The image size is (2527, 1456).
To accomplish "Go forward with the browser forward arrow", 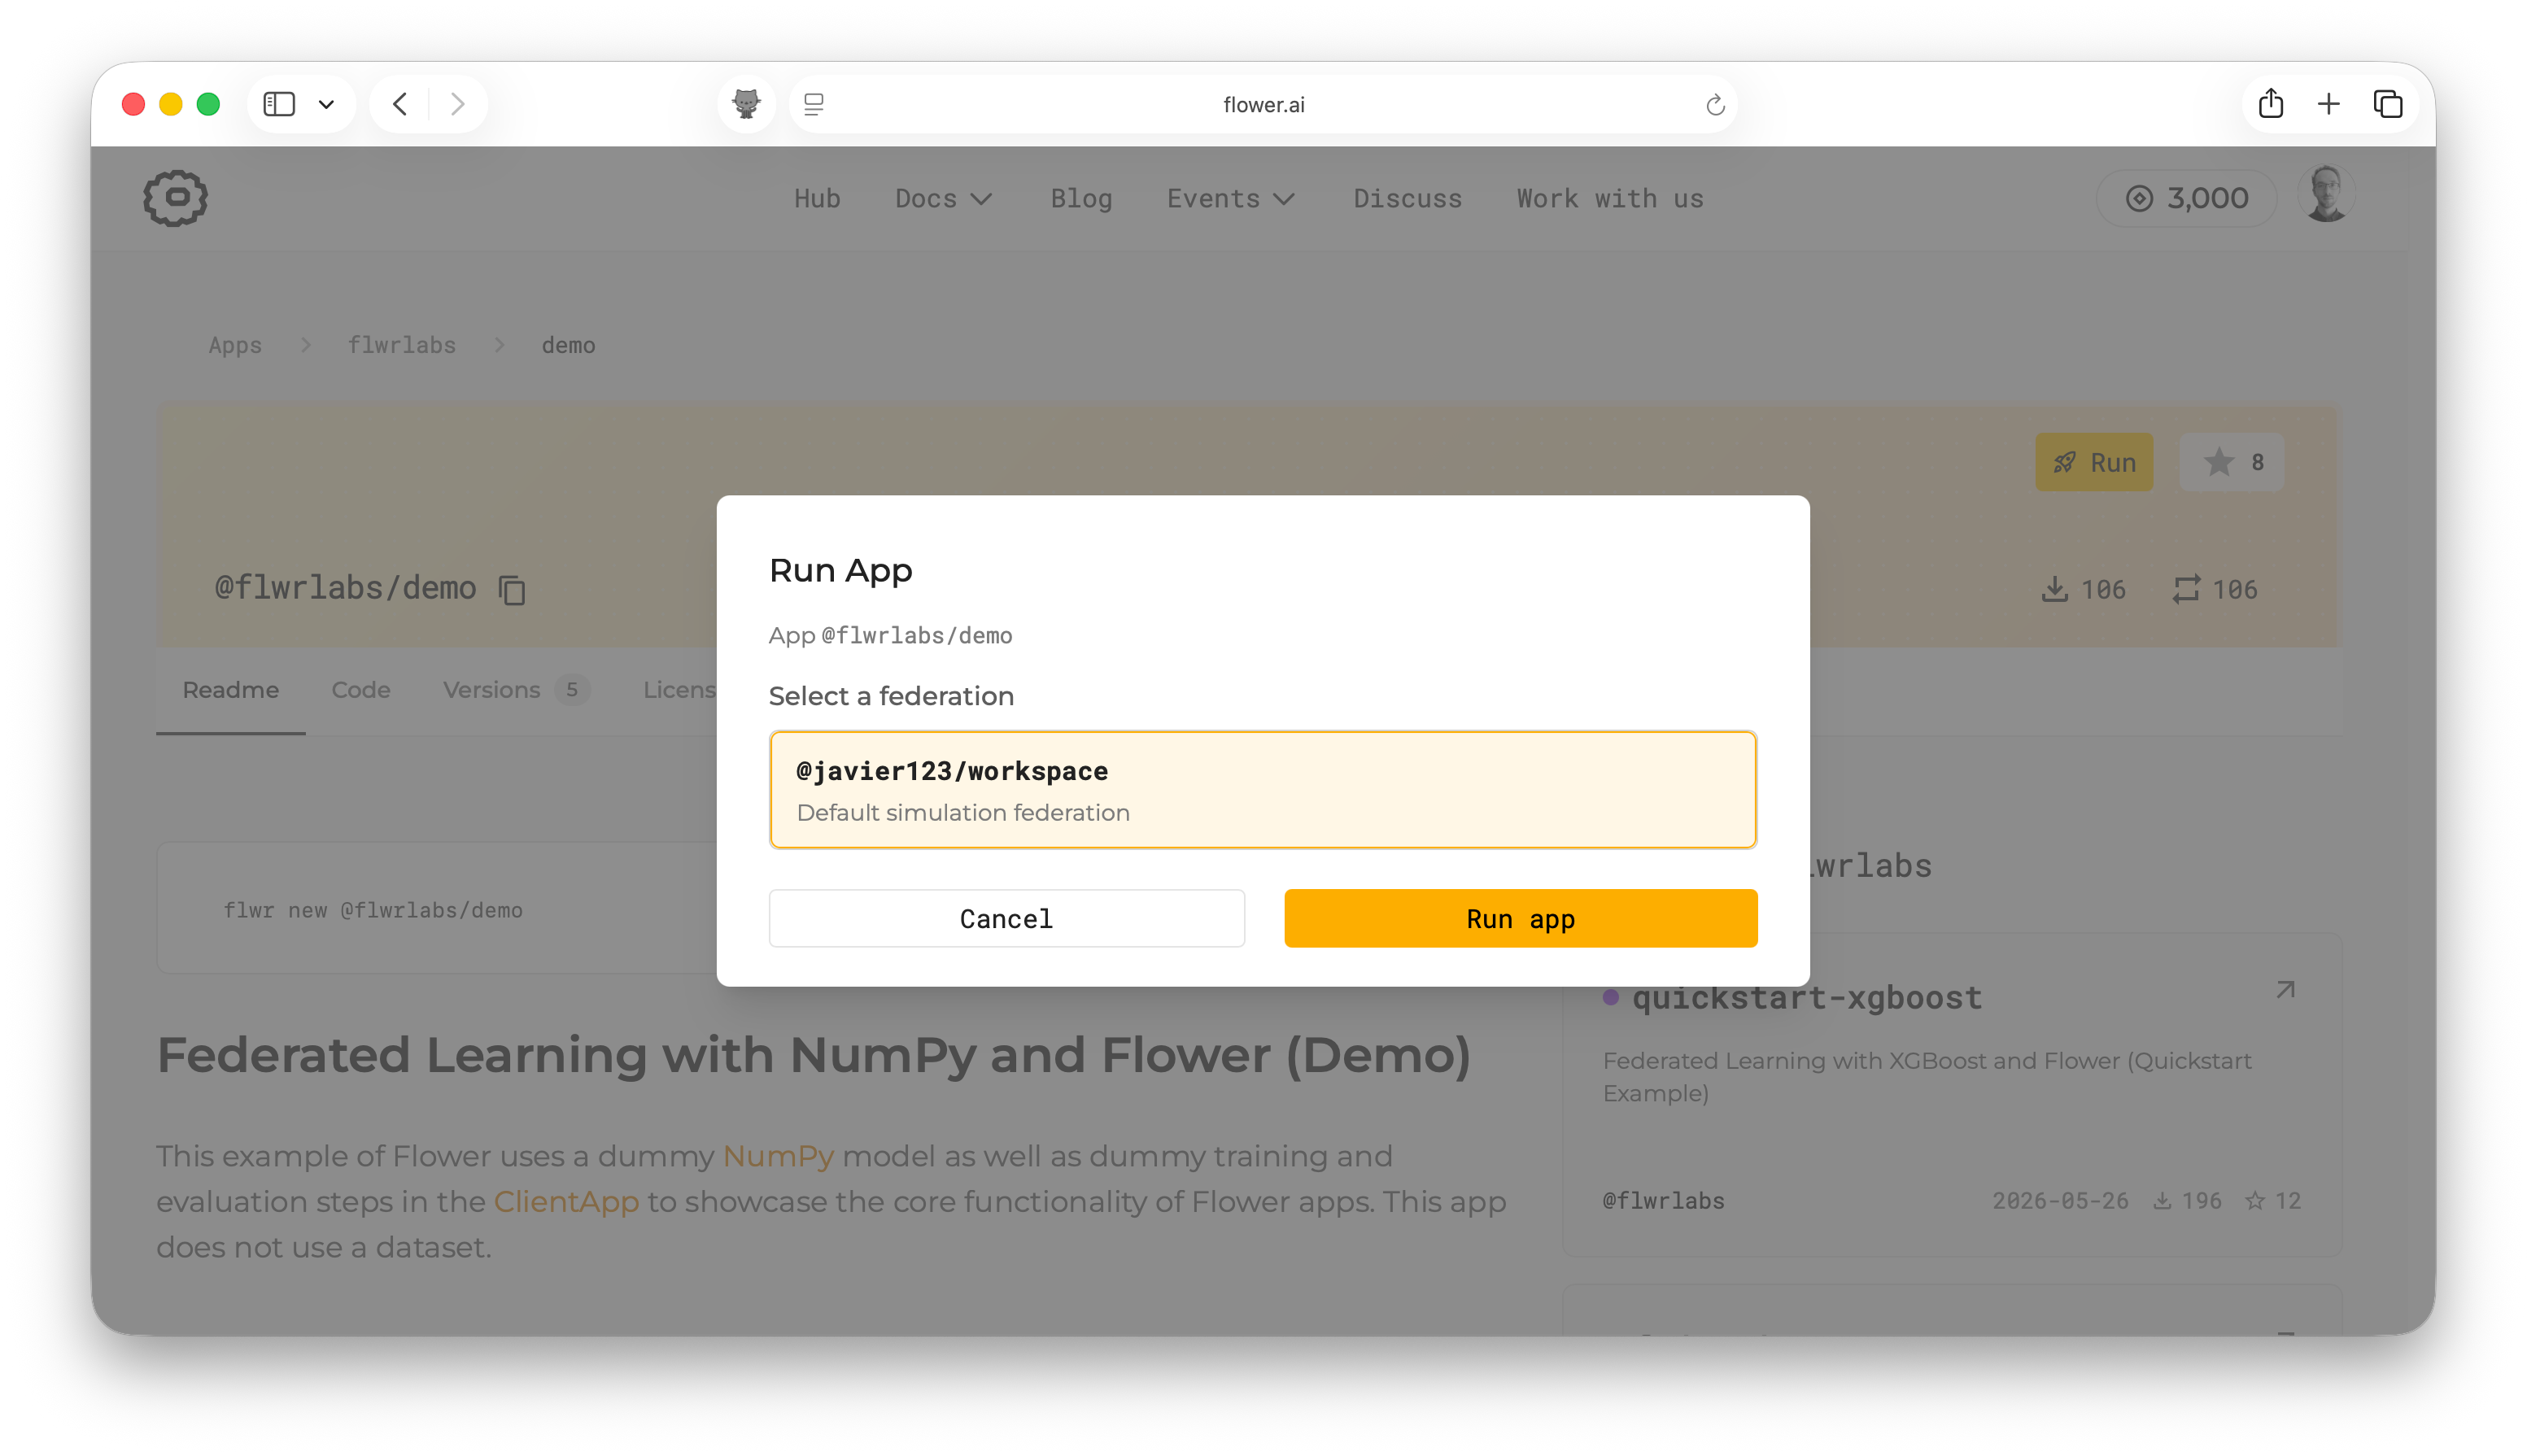I will point(457,104).
